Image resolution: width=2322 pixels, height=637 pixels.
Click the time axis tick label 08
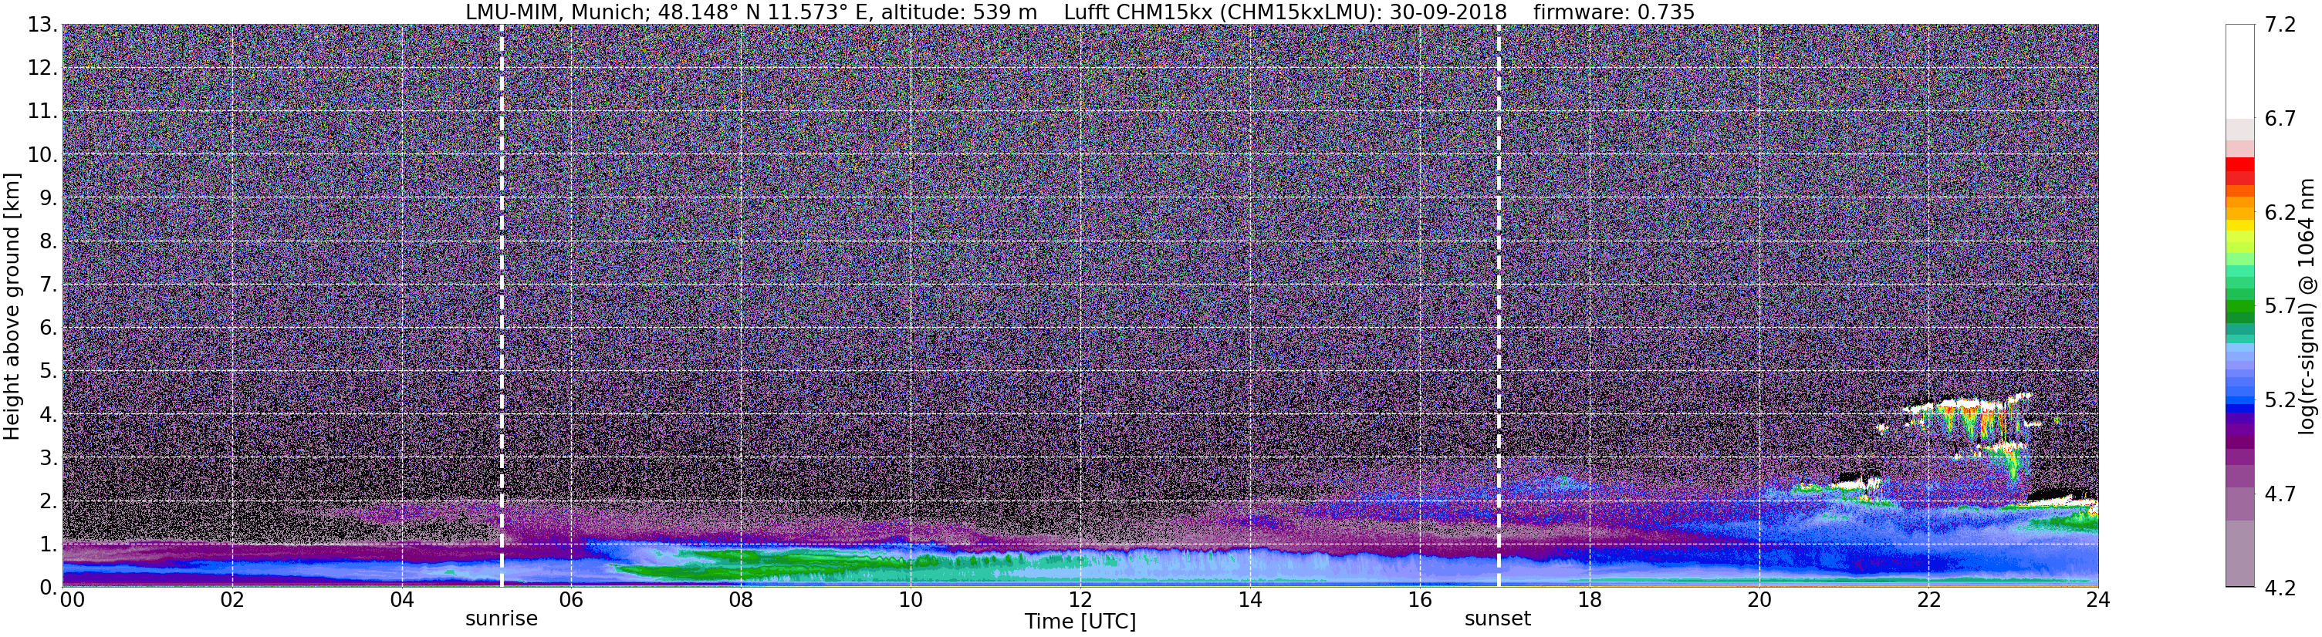click(741, 600)
